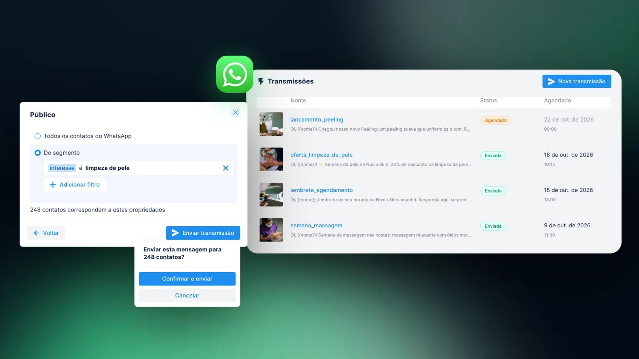Click the lembrete_agendamento thumbnail image
This screenshot has width=639, height=359.
tap(271, 194)
